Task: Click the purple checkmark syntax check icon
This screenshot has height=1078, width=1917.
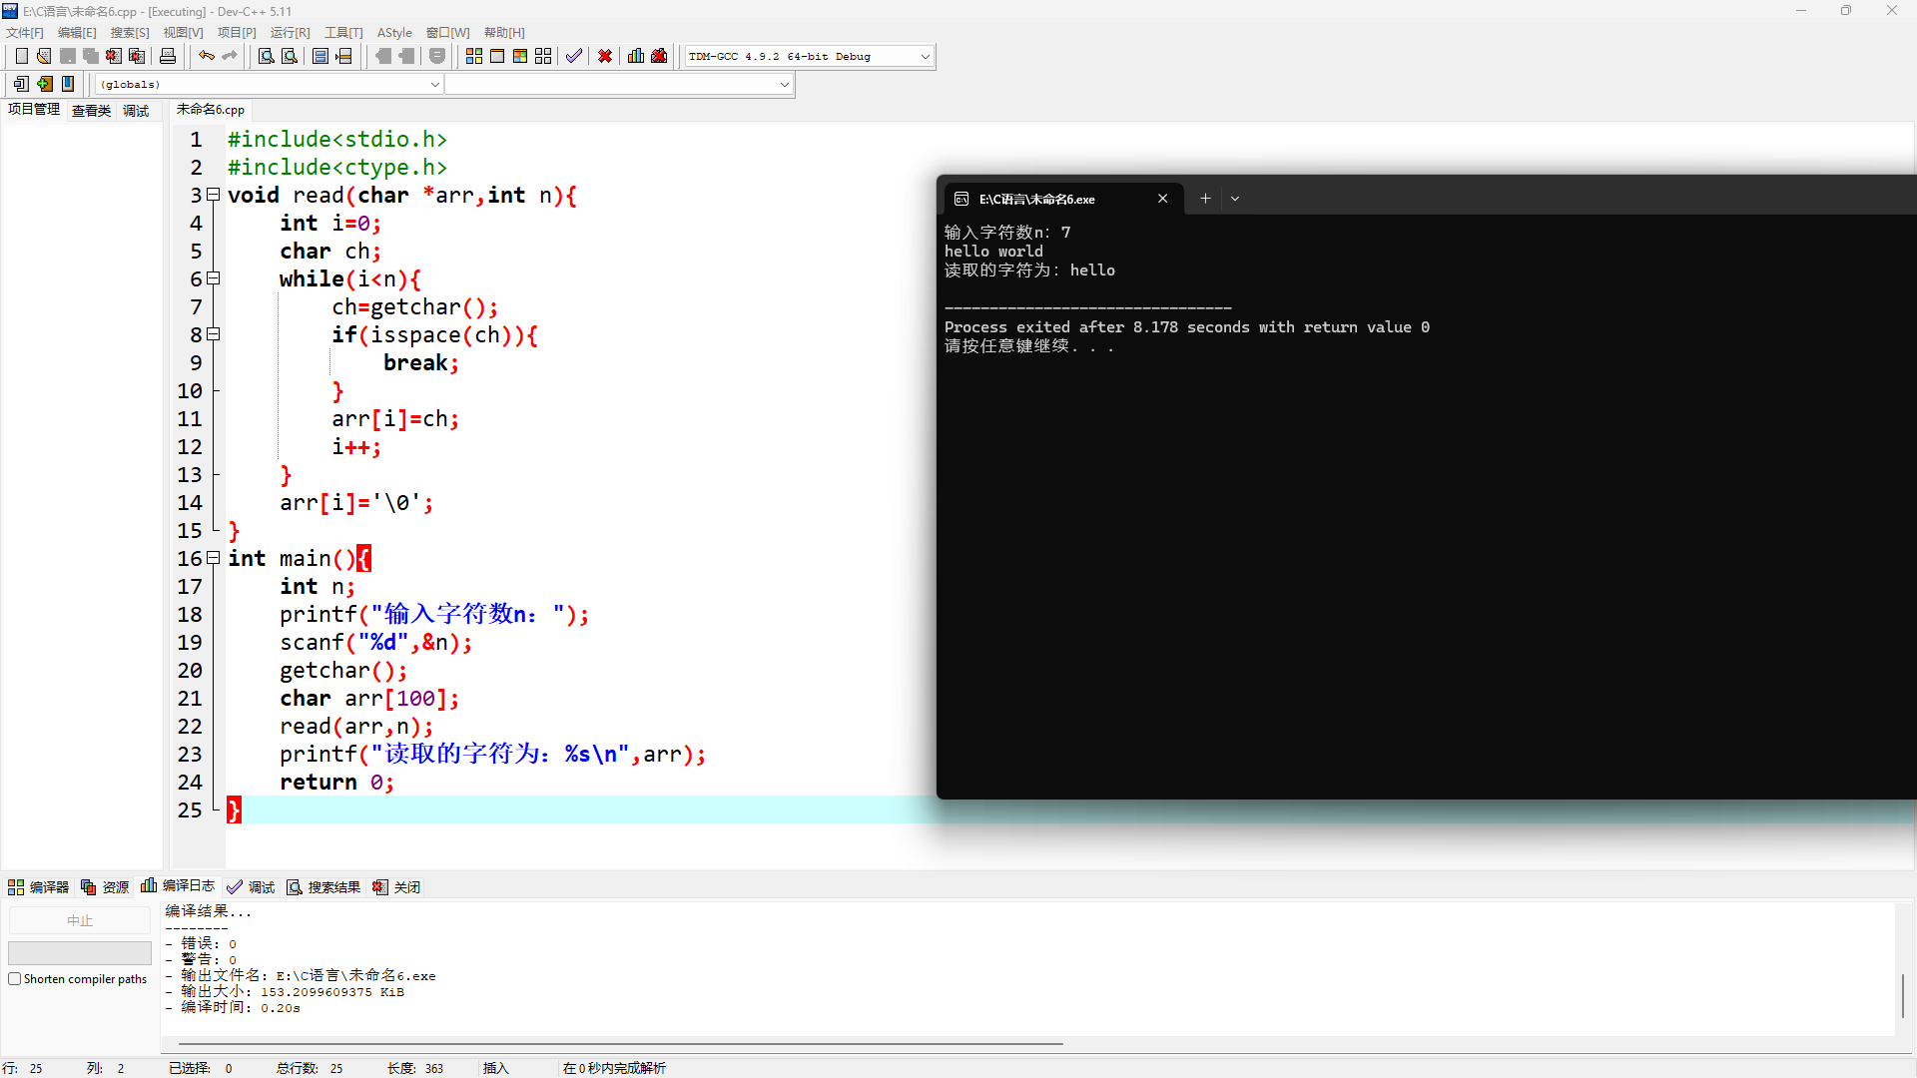Action: (x=574, y=57)
